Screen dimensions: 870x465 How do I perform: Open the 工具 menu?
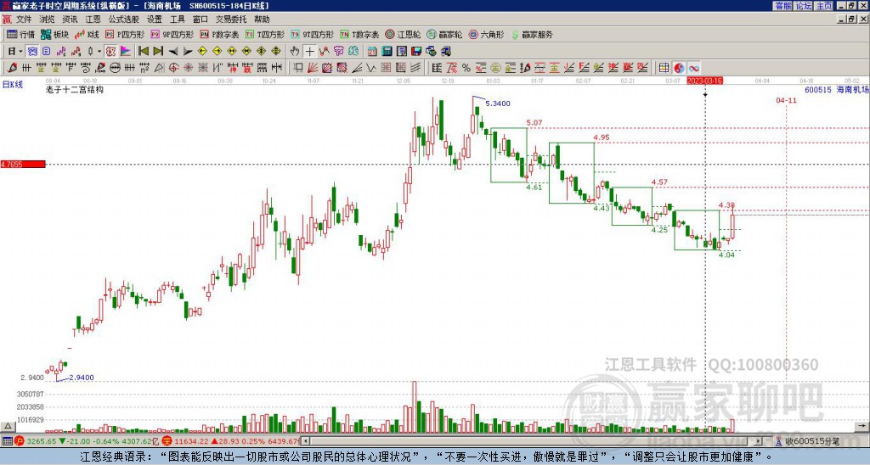177,20
